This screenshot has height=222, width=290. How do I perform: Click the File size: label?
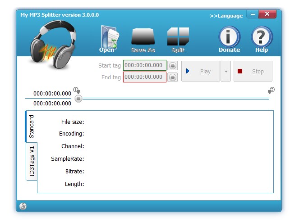click(73, 122)
